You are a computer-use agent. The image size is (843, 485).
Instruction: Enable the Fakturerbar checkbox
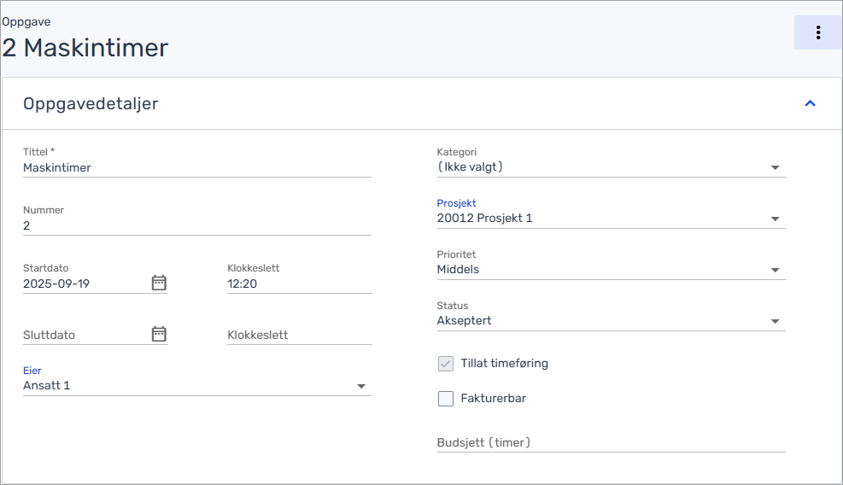coord(446,399)
